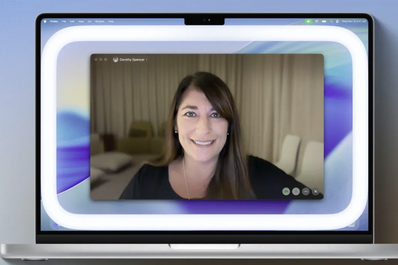This screenshot has height=265, width=398.
Task: Open the Wi-Fi status menu
Action: pos(317,21)
